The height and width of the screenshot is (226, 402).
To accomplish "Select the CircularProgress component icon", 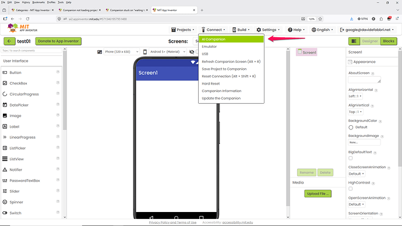I will click(x=5, y=94).
